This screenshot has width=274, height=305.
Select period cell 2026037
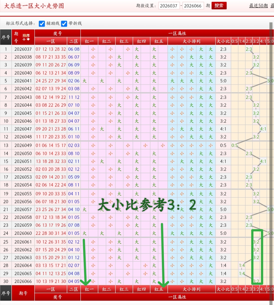[x=23, y=49]
